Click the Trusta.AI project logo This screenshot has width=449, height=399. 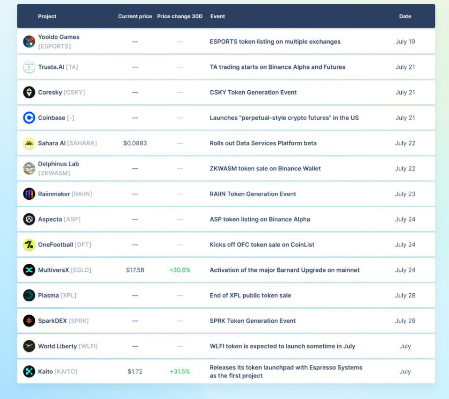coord(29,67)
